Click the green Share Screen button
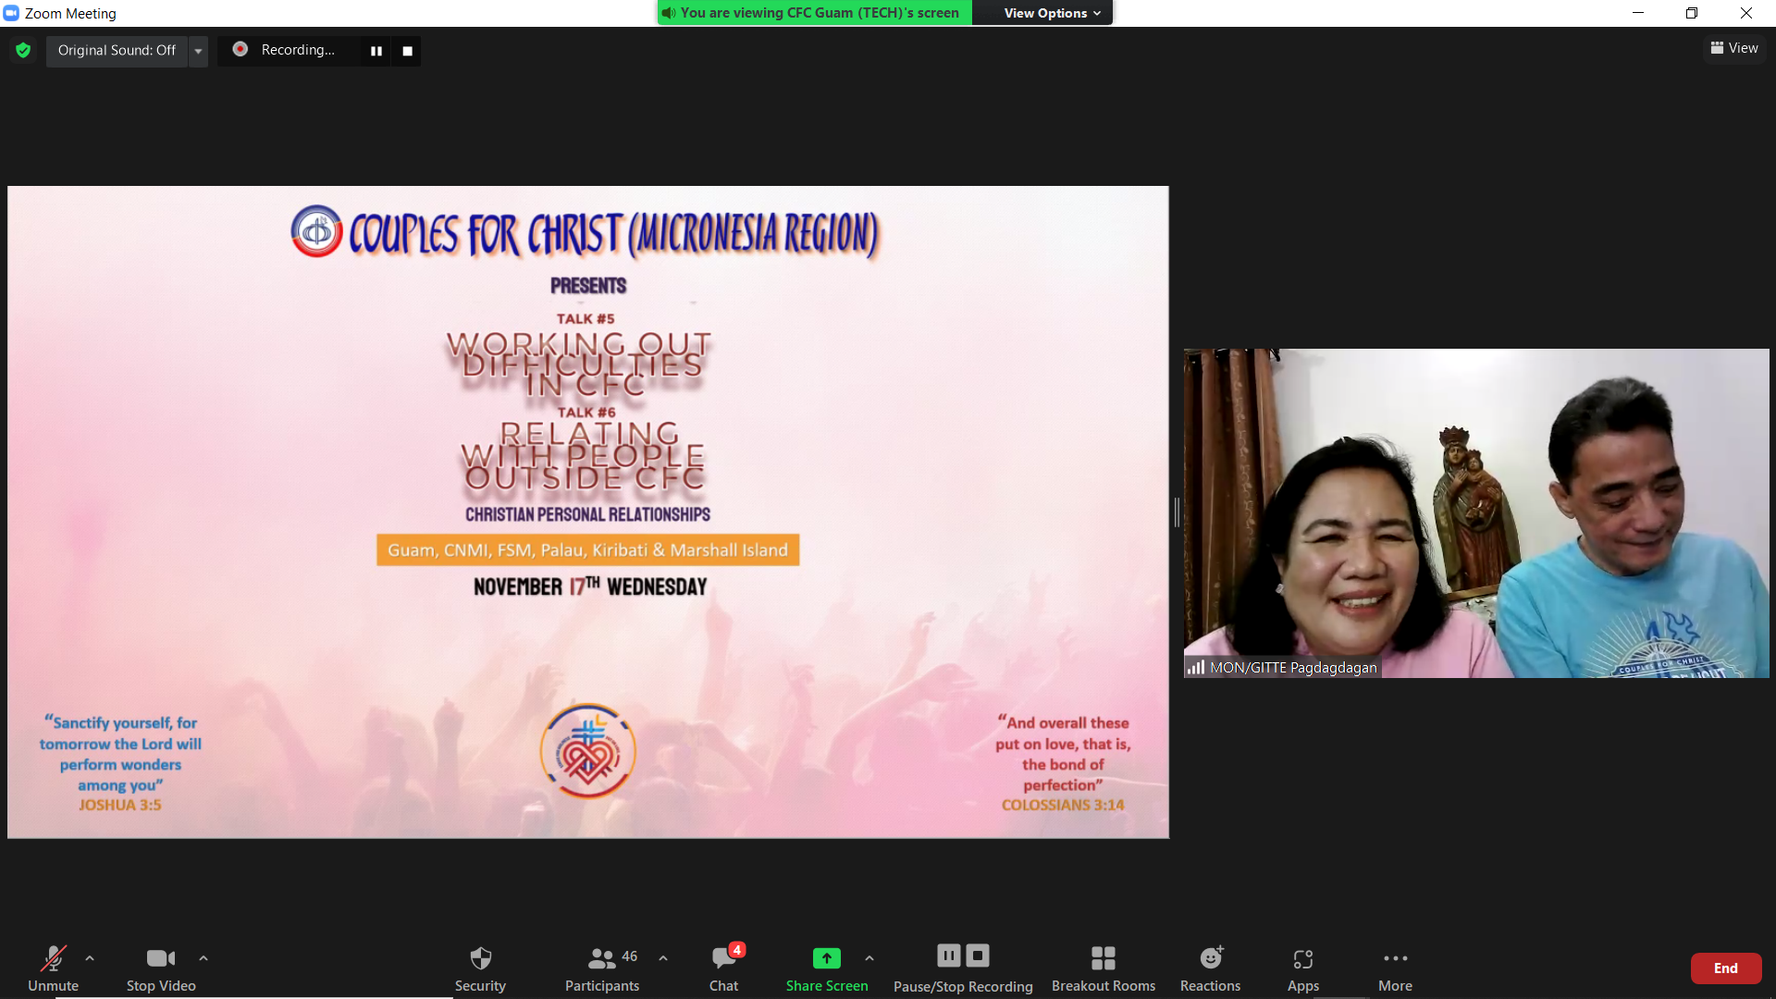This screenshot has height=999, width=1776. [827, 968]
